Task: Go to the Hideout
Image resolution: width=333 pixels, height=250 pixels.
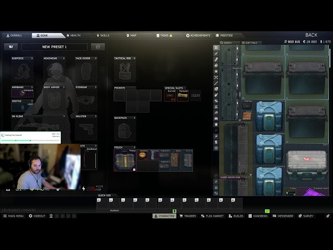Action: [37, 216]
